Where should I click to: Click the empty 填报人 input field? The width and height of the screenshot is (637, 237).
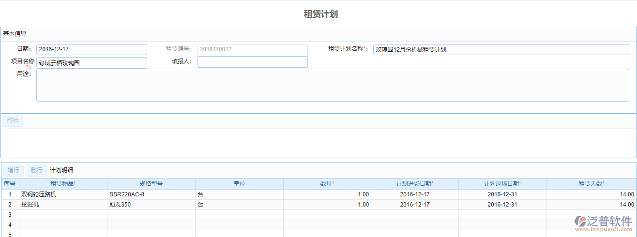[252, 62]
